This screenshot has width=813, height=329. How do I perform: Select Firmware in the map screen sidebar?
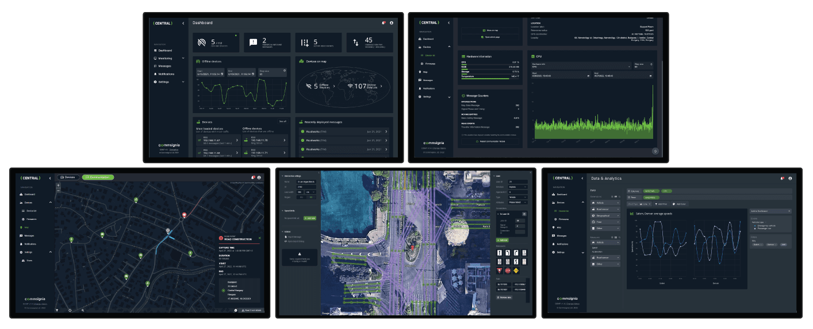(32, 219)
